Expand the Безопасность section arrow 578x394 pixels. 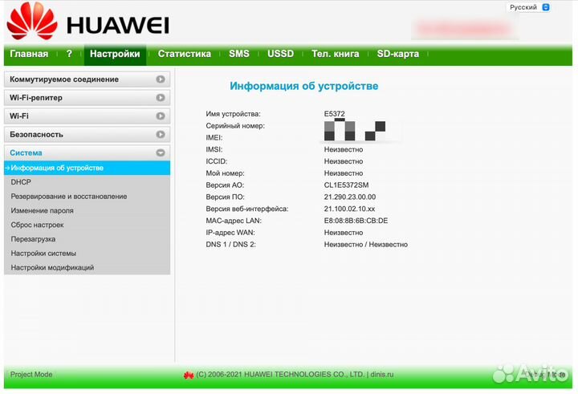point(161,135)
